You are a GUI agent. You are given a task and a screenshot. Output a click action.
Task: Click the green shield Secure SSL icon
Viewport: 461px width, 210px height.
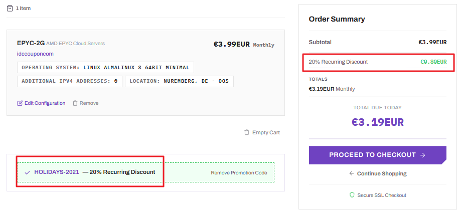[352, 195]
